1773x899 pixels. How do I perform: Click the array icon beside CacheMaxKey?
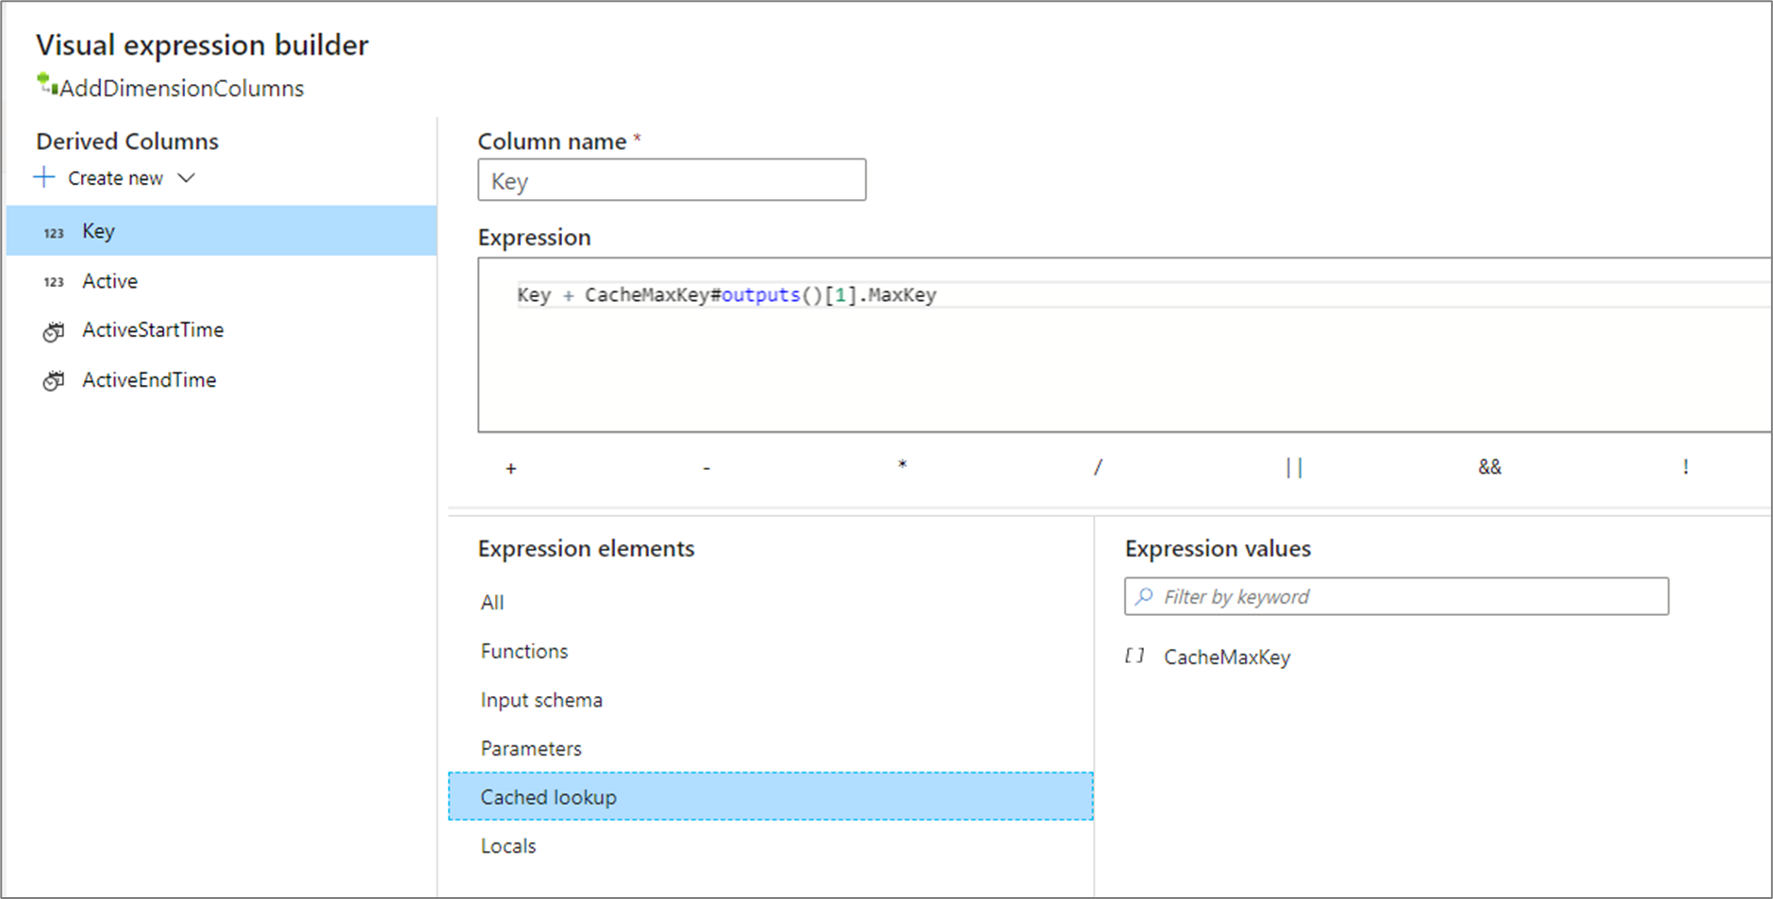coord(1135,657)
